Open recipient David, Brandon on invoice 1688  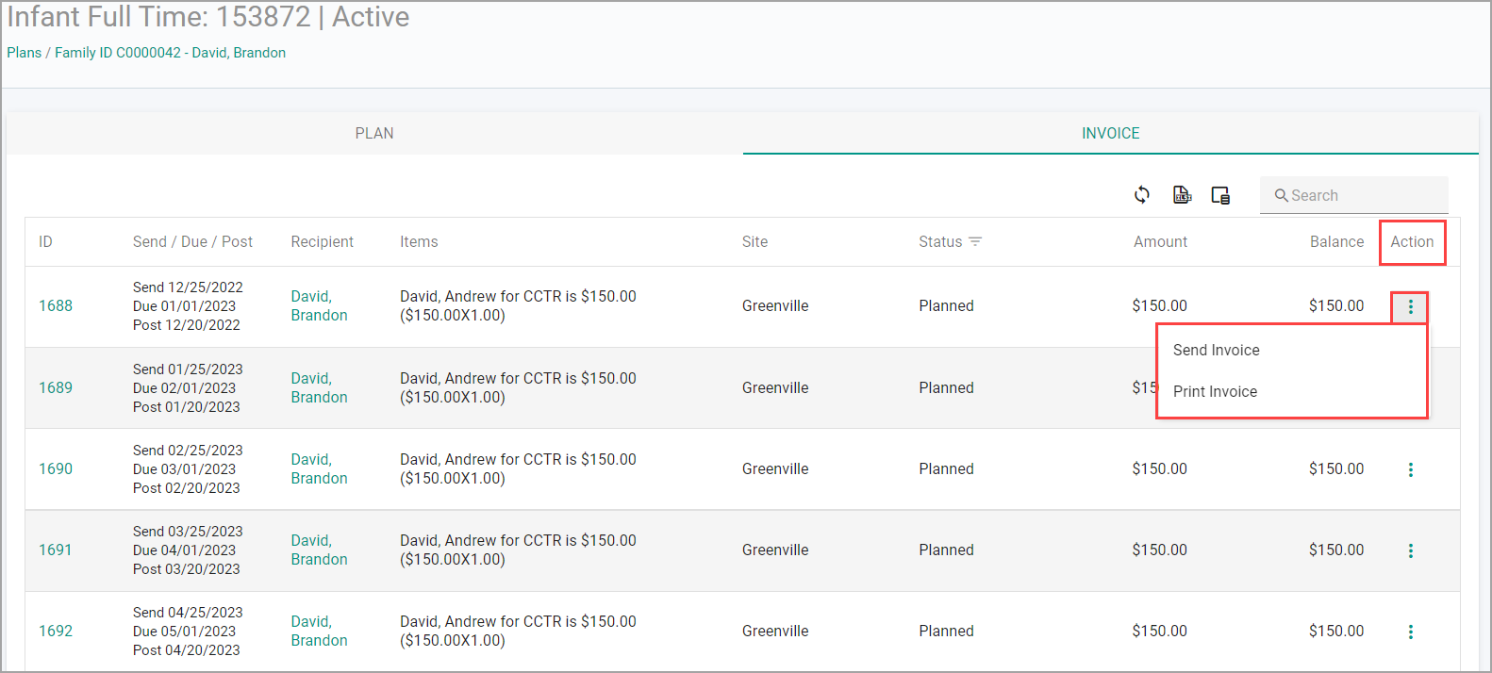tap(320, 305)
